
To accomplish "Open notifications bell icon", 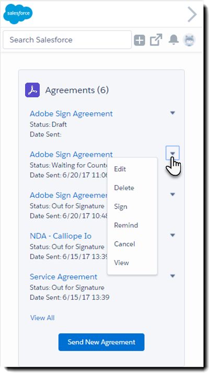I will [x=173, y=39].
